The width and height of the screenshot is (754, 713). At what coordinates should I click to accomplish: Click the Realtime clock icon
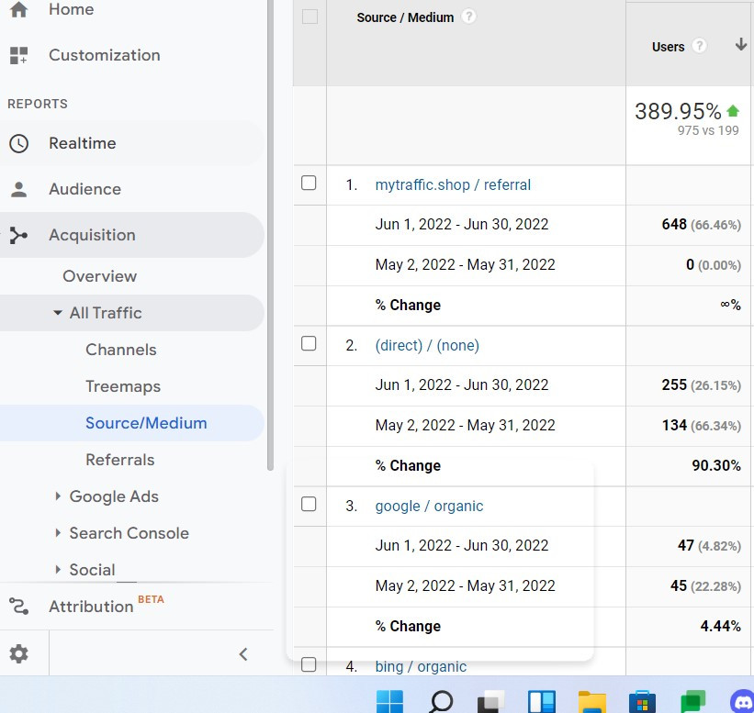(18, 143)
